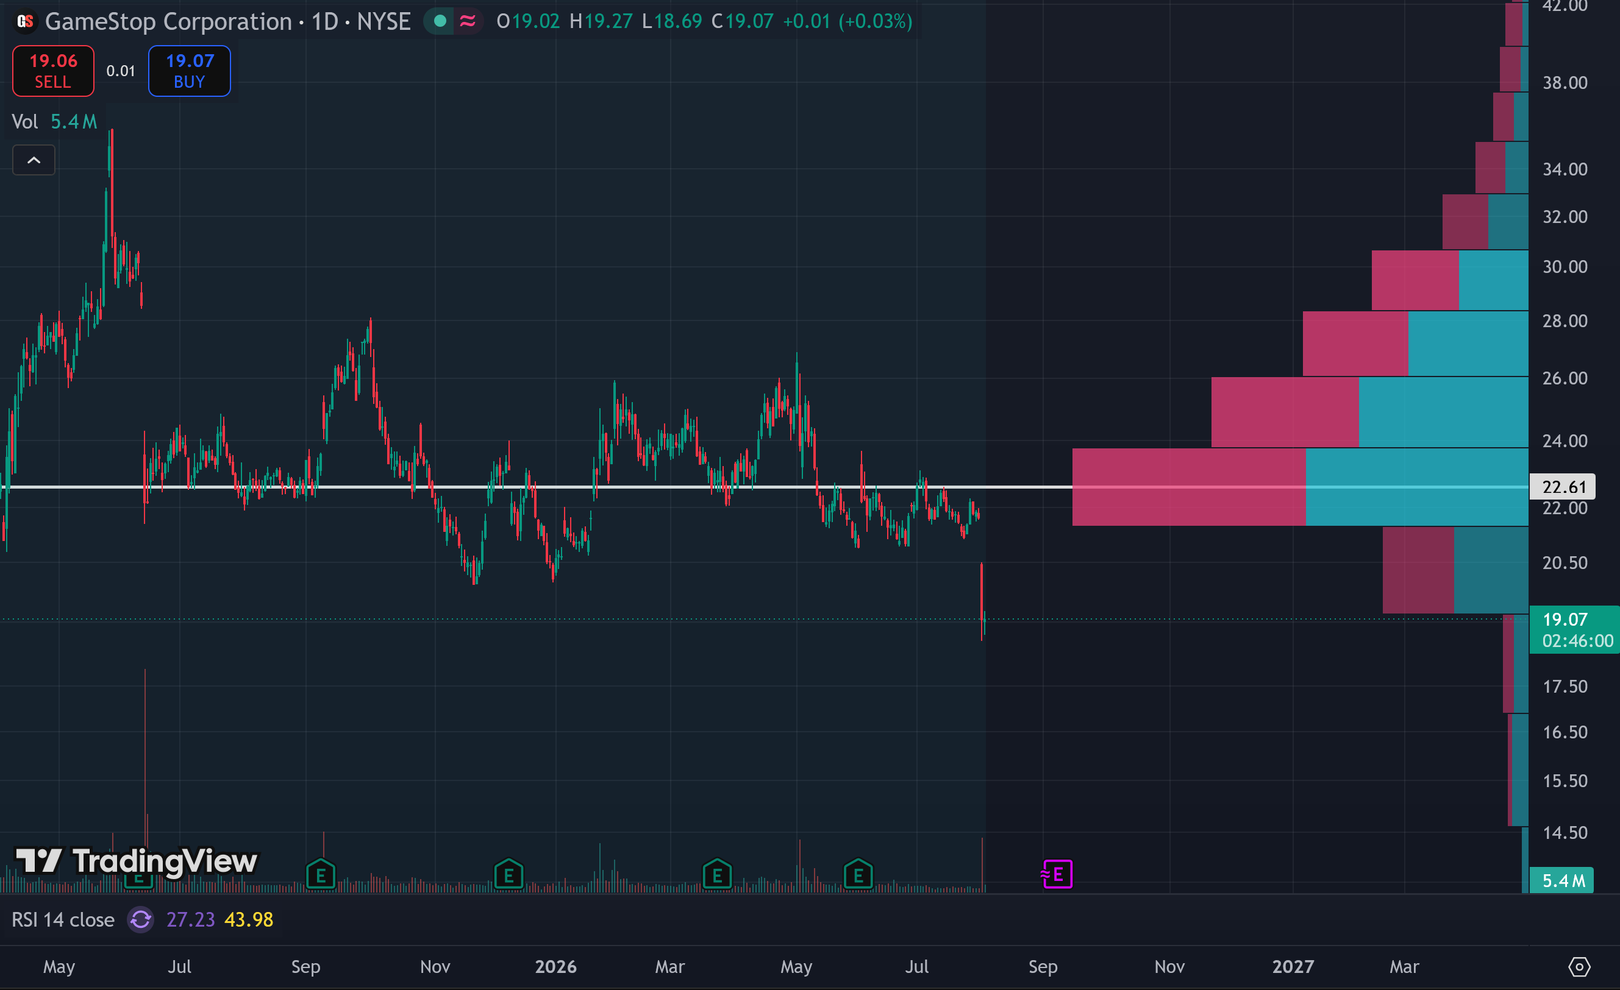Click the change value +0.01 (+0.03%)
The image size is (1620, 990).
pyautogui.click(x=847, y=22)
